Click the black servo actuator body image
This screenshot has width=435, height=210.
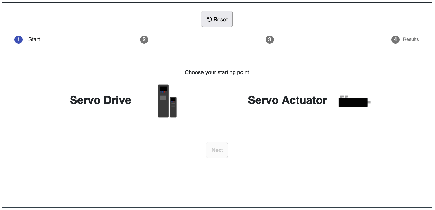coord(353,102)
